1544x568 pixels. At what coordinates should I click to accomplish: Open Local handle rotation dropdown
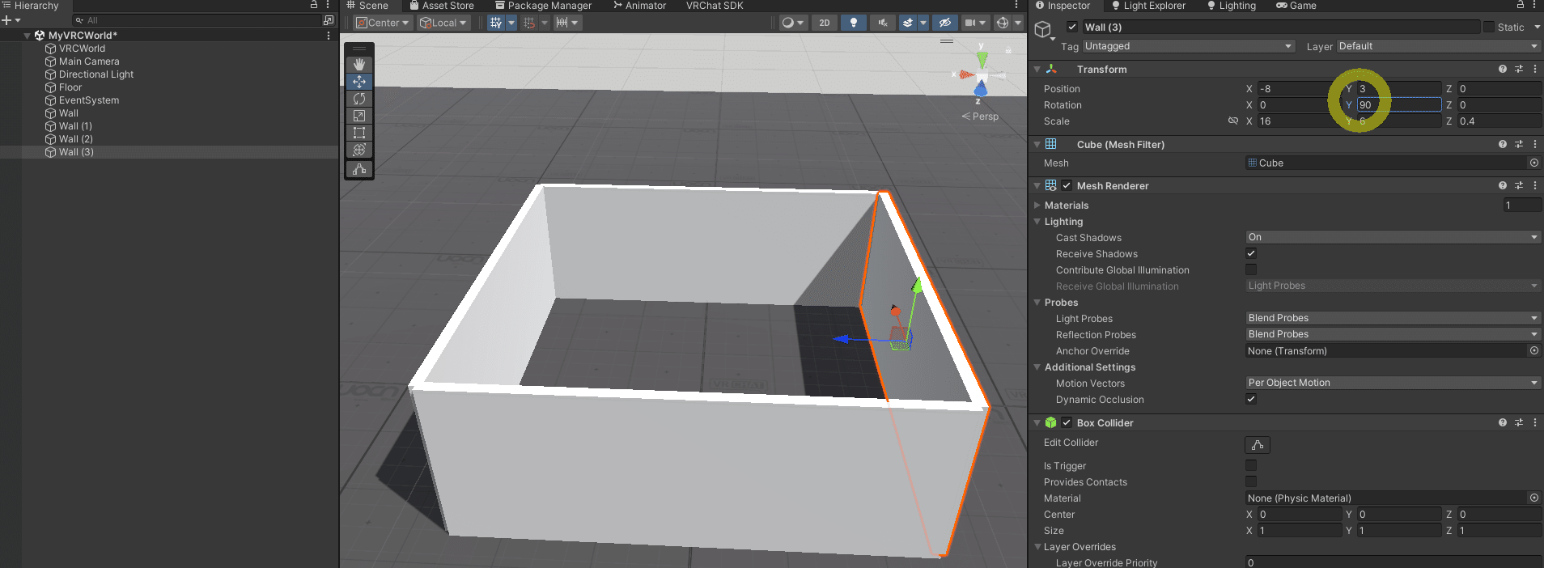pos(443,23)
